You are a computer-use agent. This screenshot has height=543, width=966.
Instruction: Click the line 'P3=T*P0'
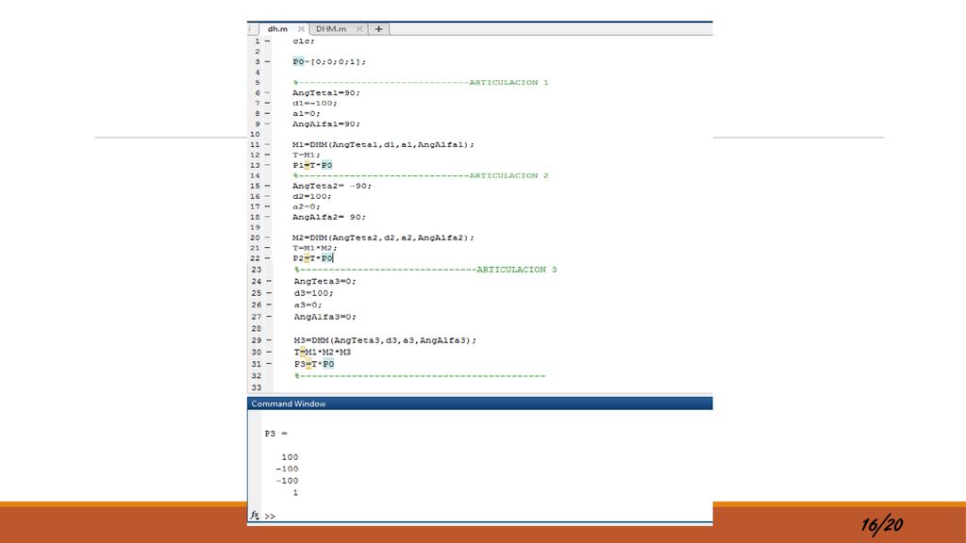click(313, 364)
